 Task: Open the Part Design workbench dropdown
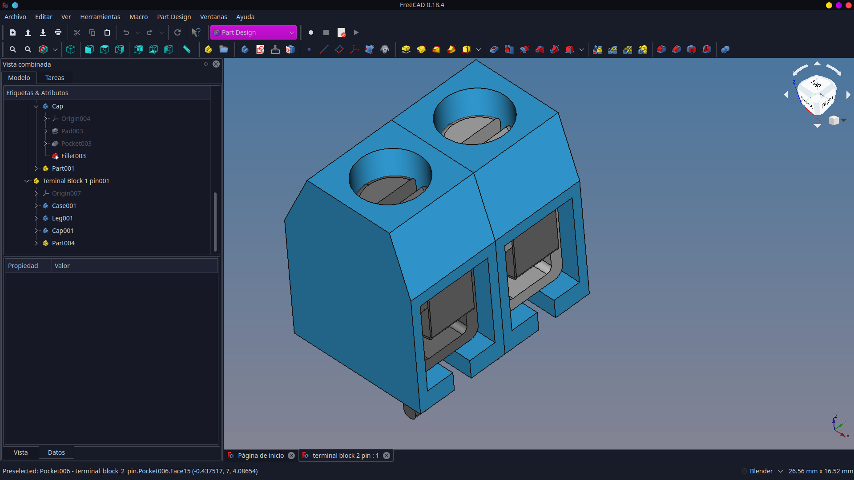(x=254, y=32)
